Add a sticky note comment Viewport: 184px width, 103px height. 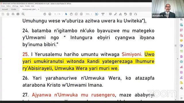110,14
